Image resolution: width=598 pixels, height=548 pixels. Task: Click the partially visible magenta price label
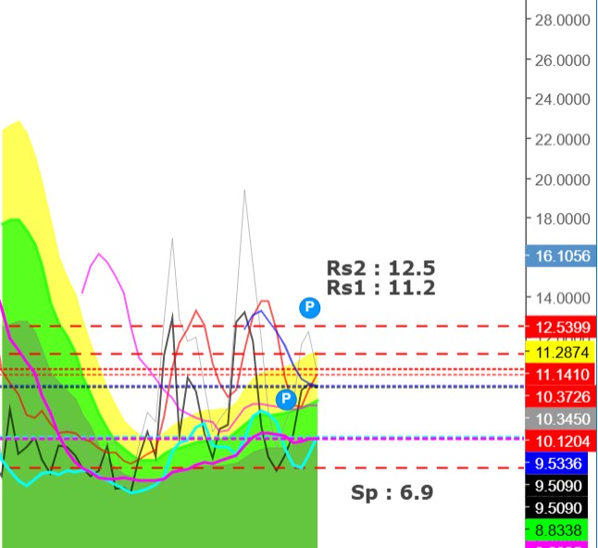click(x=561, y=545)
